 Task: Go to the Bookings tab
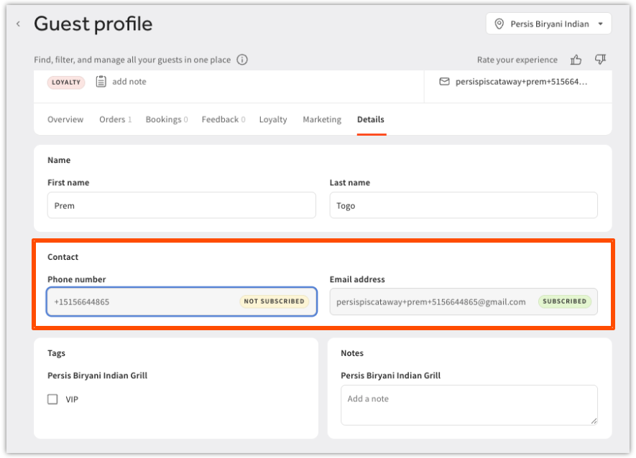(x=166, y=120)
